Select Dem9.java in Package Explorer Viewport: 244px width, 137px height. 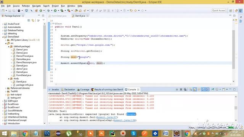[21, 82]
